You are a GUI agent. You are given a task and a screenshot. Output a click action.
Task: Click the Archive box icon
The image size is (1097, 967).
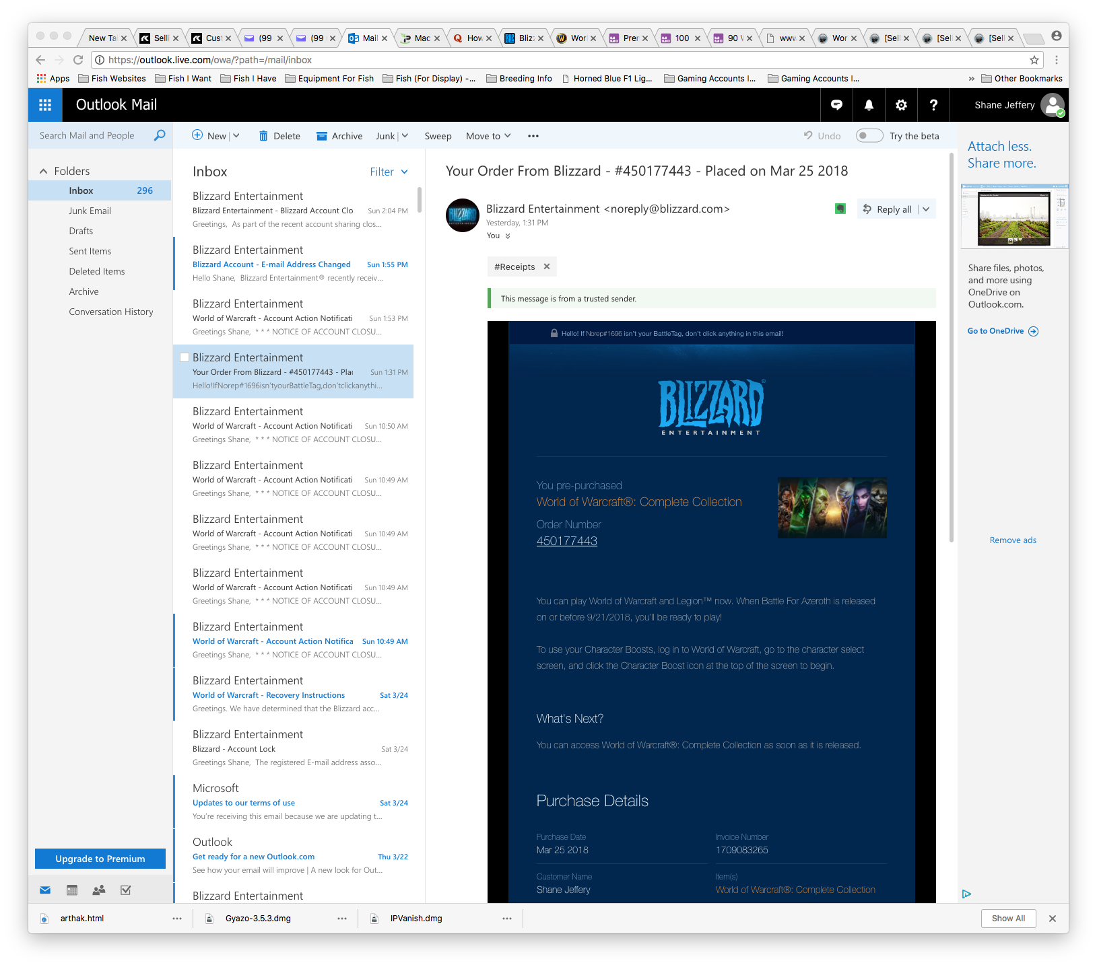[322, 136]
